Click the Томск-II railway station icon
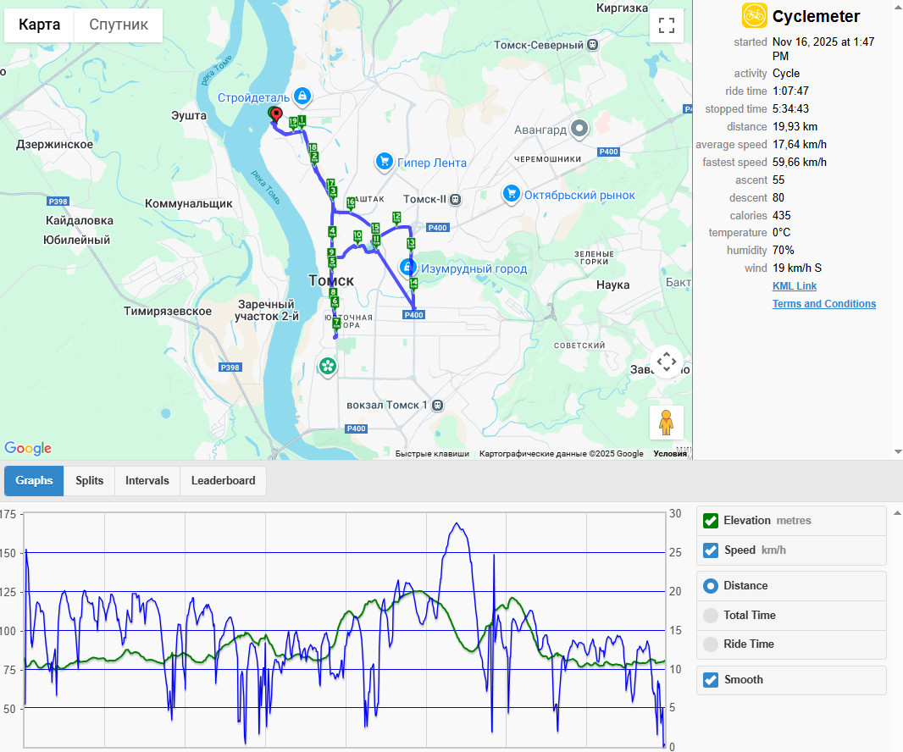 [456, 199]
